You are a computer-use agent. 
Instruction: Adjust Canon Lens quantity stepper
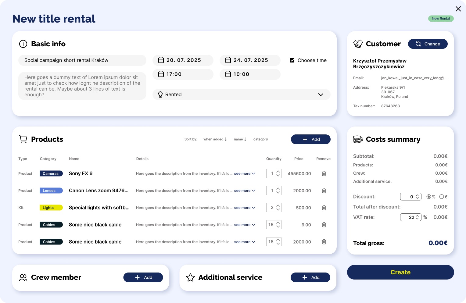(278, 191)
